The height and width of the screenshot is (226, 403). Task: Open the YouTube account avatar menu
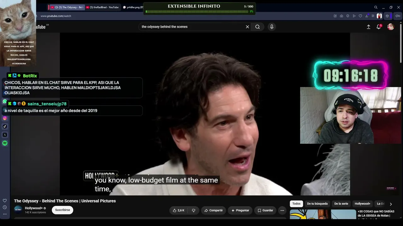[391, 27]
